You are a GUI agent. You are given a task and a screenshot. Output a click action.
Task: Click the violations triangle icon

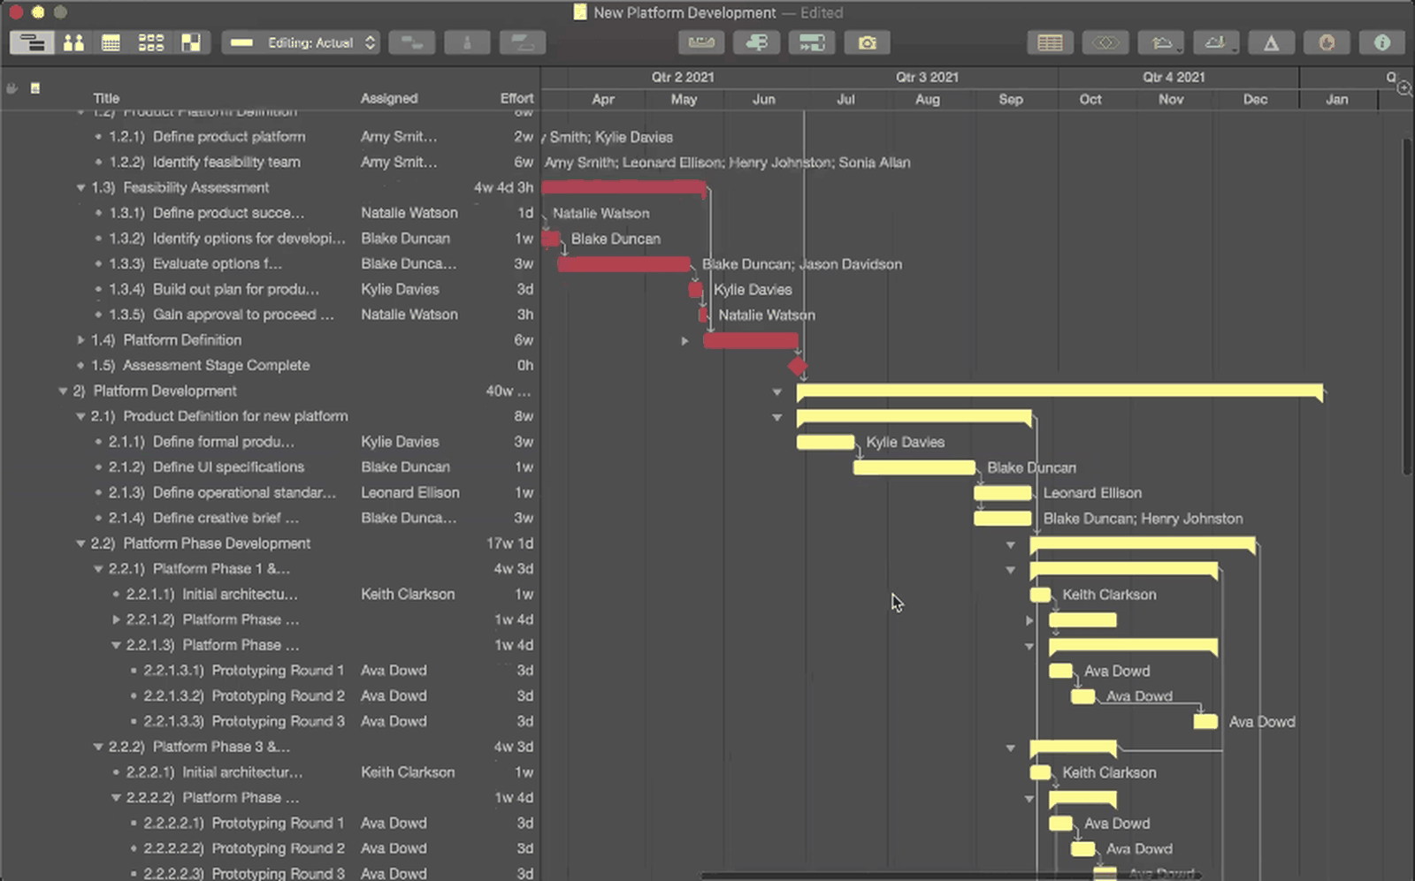click(x=1272, y=42)
